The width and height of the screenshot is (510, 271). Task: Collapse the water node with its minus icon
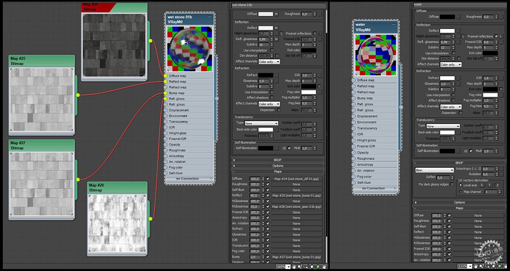coord(394,24)
